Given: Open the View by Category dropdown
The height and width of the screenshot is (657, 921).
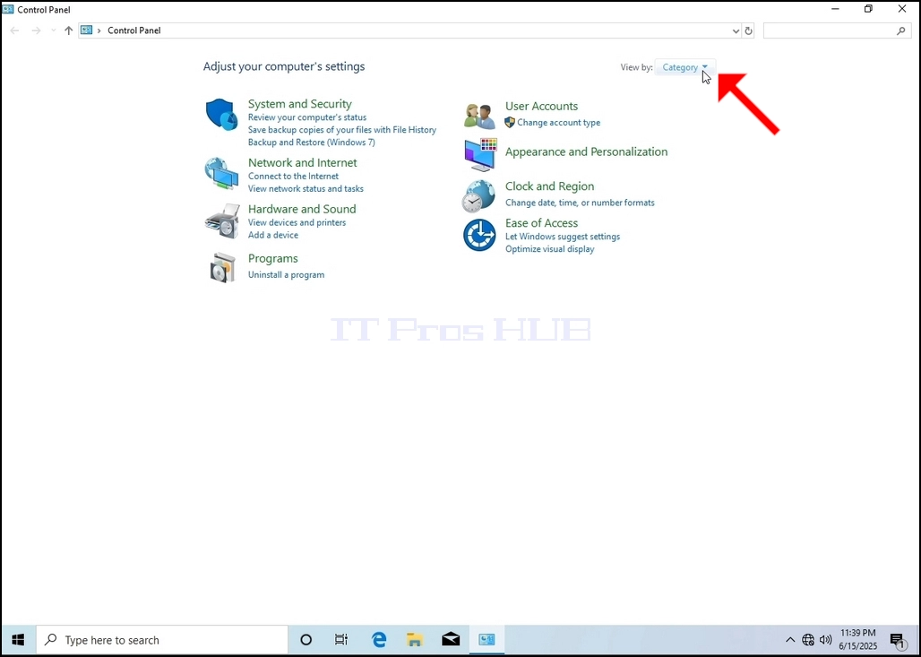Looking at the screenshot, I should (684, 67).
